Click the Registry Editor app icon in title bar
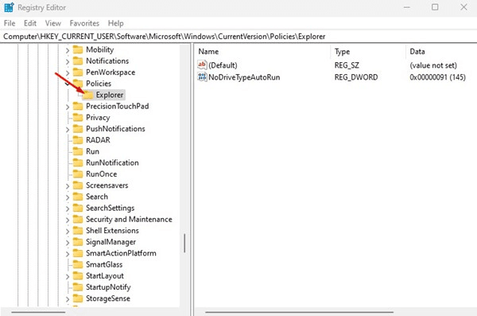The height and width of the screenshot is (316, 477). [9, 7]
